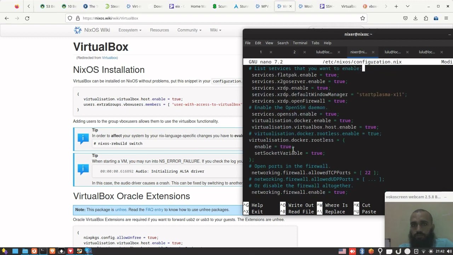This screenshot has height=255, width=453.
Task: Click the 'virtualisation.virtualbox.host.enable' line in nano
Action: pos(315,127)
